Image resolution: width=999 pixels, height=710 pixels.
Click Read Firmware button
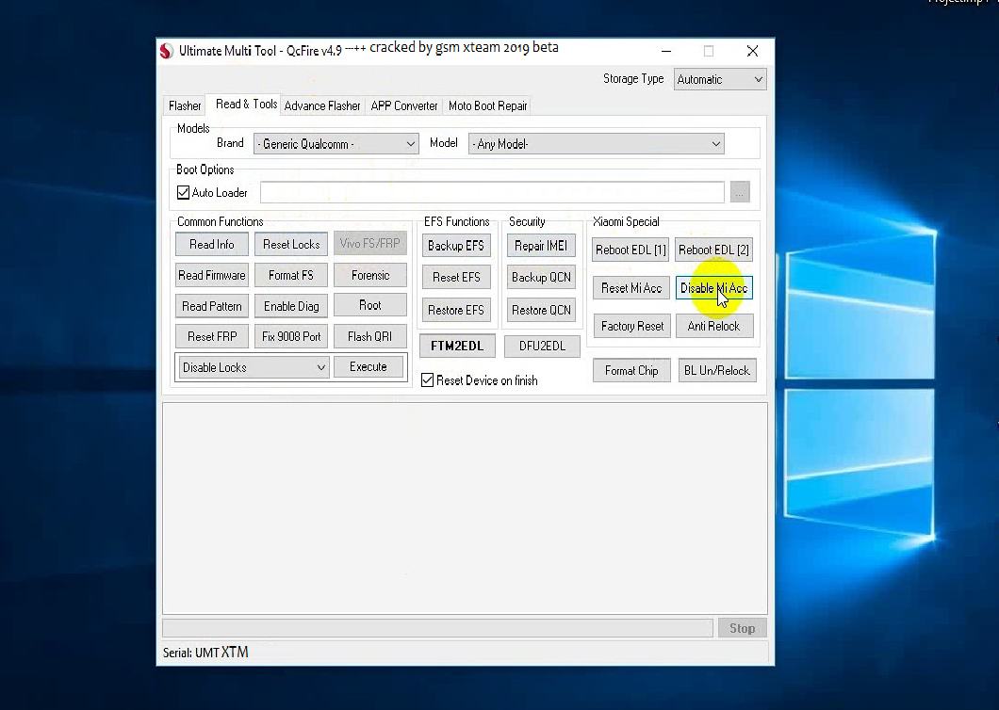click(211, 275)
